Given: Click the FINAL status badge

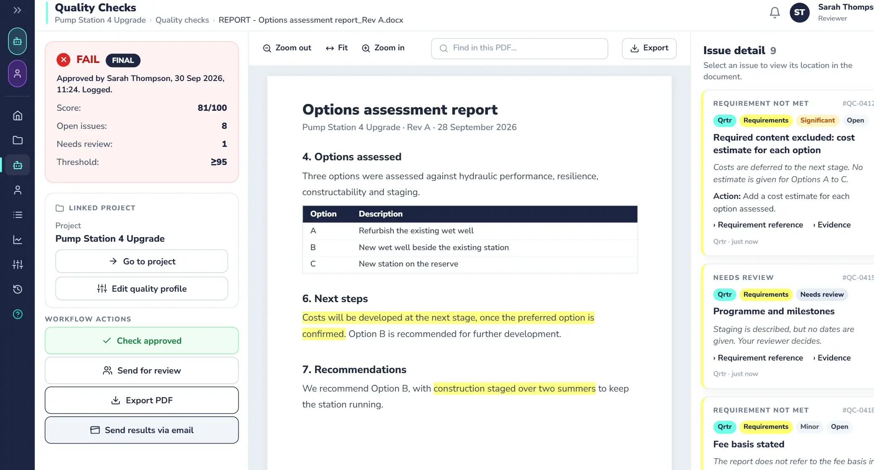Looking at the screenshot, I should (123, 60).
